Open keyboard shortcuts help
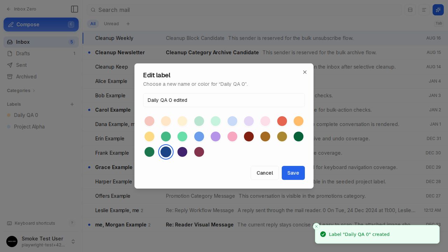This screenshot has height=252, width=448. (41, 223)
